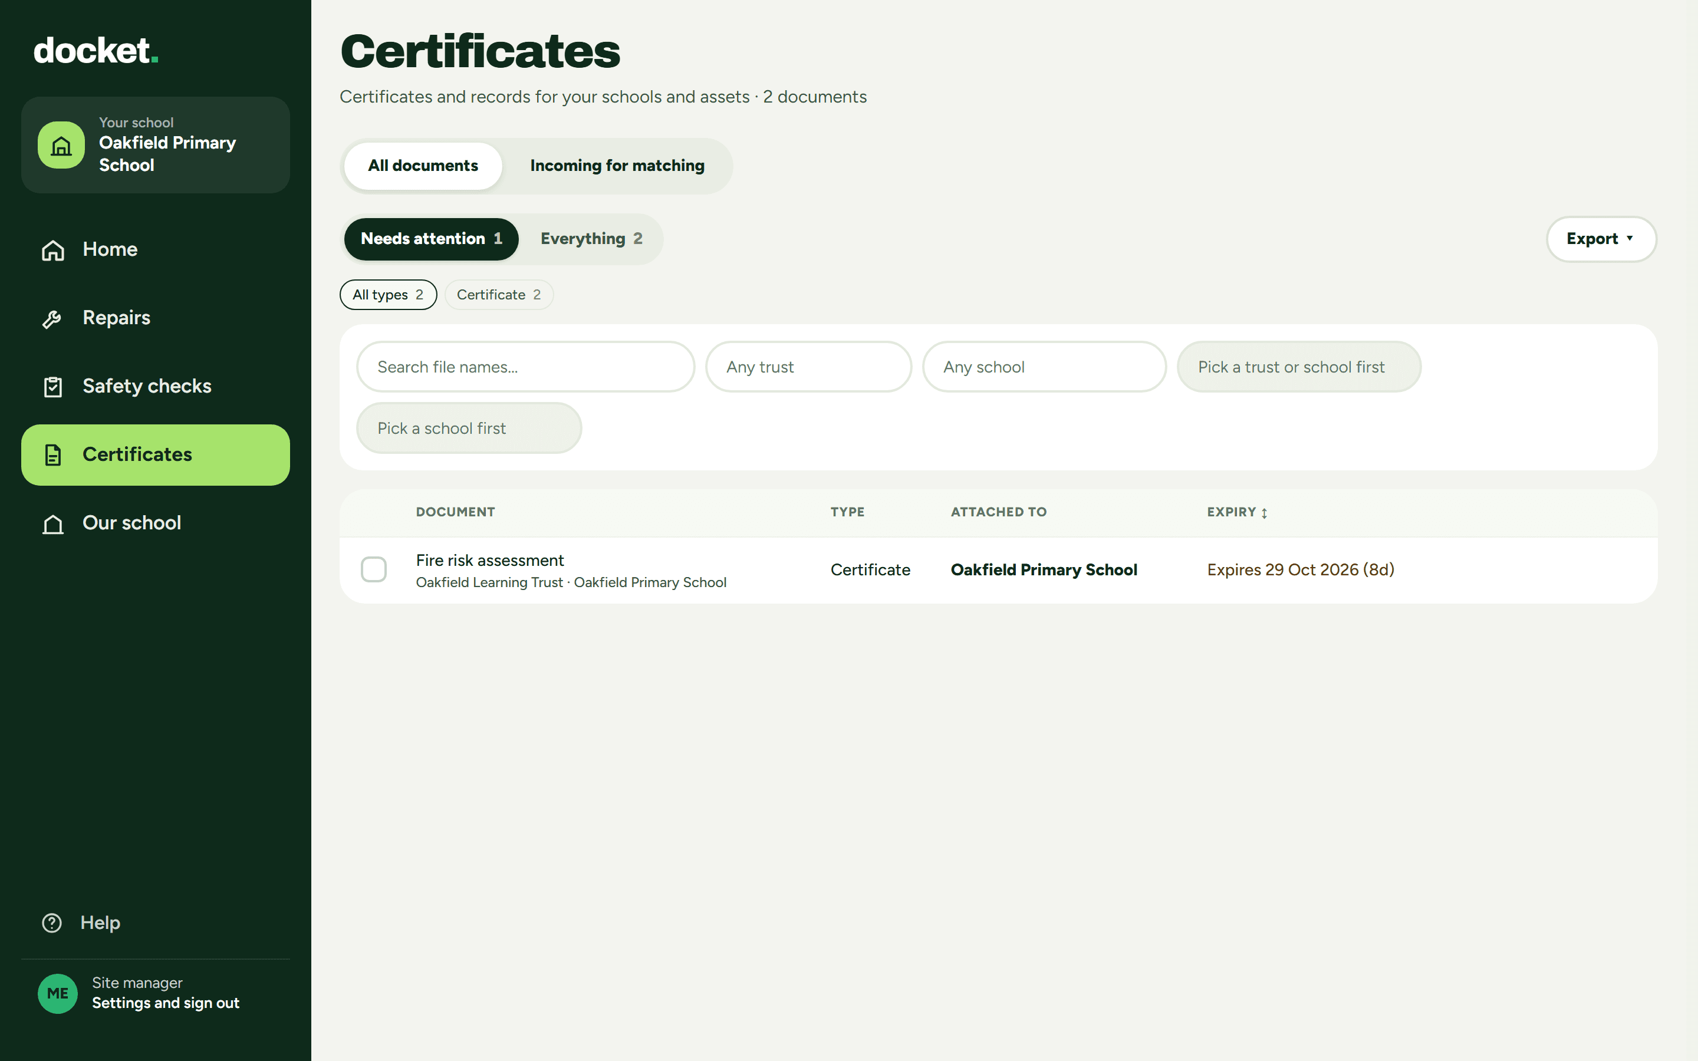Click the Attached to column header

998,512
